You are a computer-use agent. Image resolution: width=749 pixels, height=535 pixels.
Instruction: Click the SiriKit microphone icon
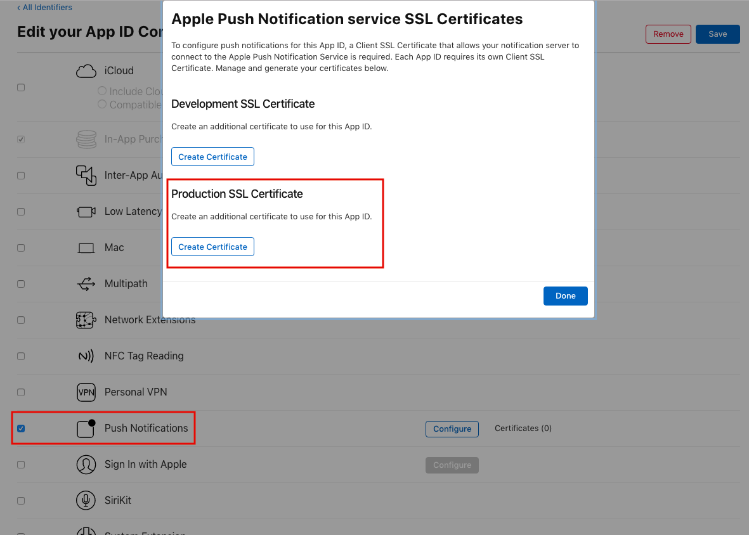click(x=86, y=501)
